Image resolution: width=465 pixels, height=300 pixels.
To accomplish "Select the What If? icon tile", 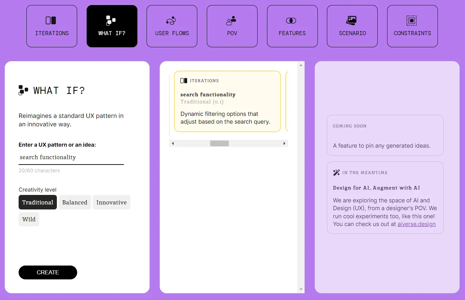I will coord(111,21).
